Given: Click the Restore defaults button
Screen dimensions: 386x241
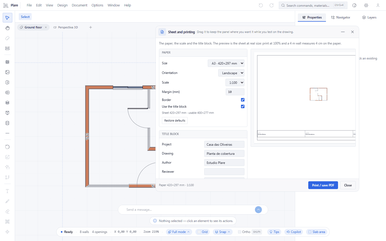Looking at the screenshot, I should pyautogui.click(x=175, y=120).
